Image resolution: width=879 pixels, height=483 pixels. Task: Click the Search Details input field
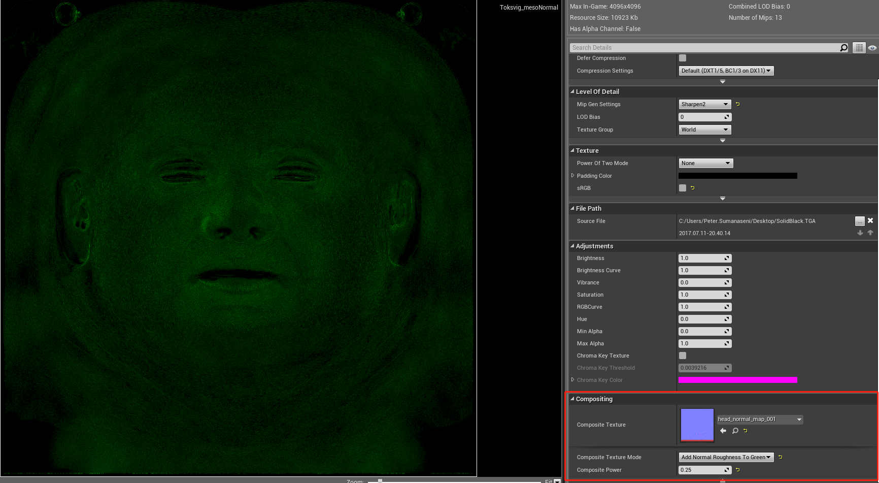tap(704, 48)
